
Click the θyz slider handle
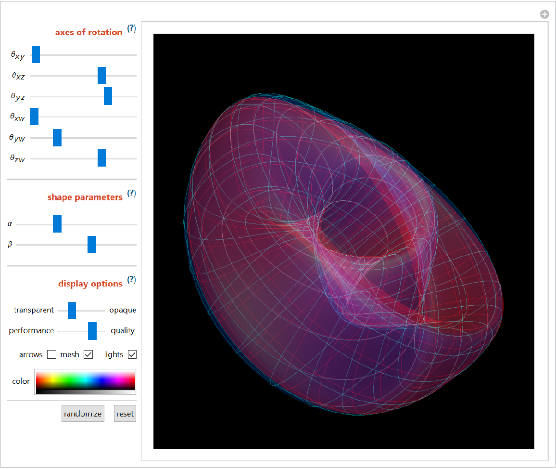(x=108, y=96)
